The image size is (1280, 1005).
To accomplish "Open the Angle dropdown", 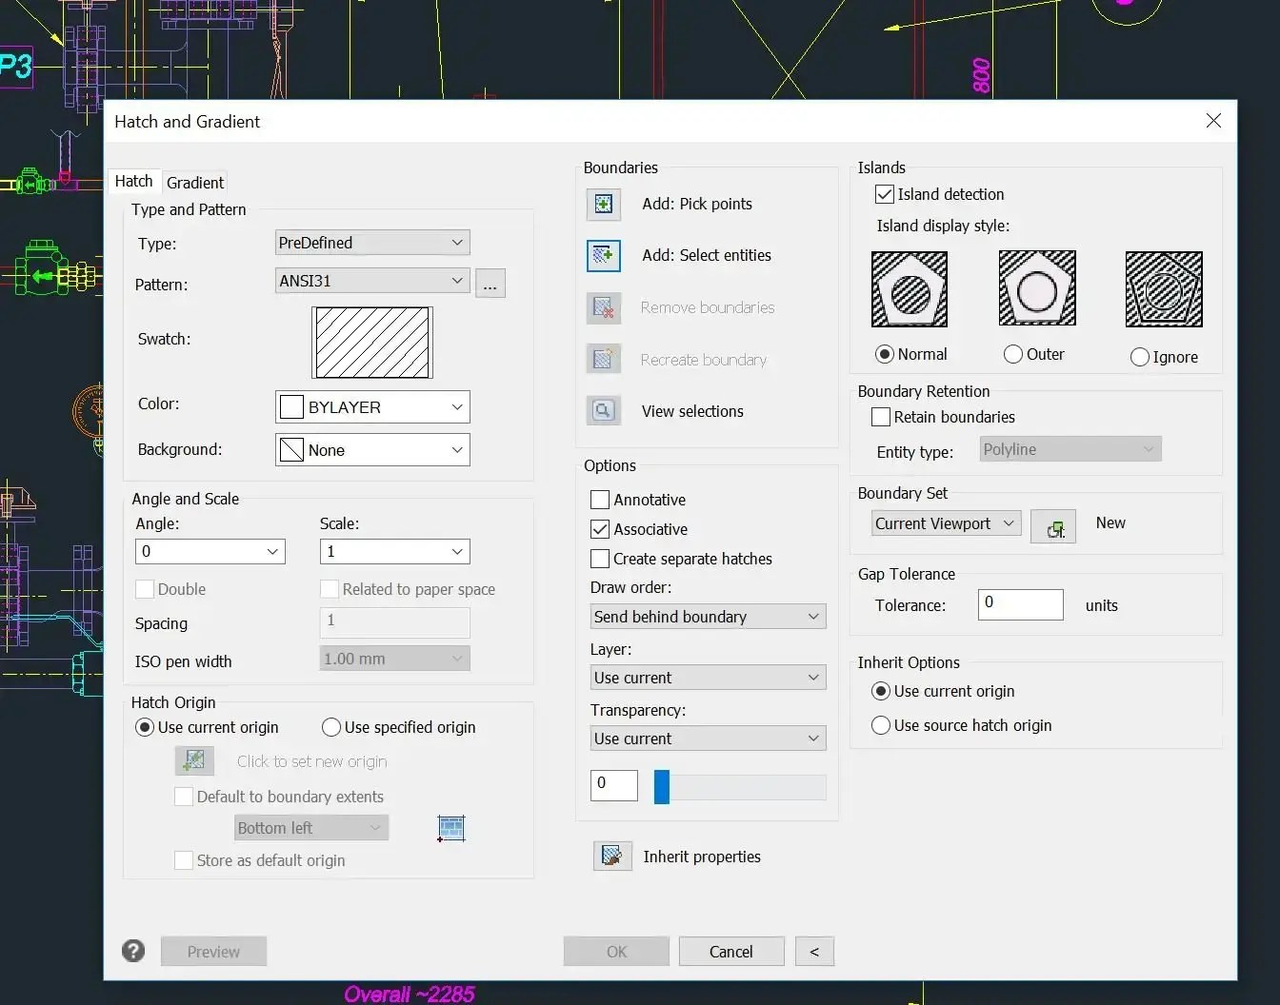I will coord(210,551).
